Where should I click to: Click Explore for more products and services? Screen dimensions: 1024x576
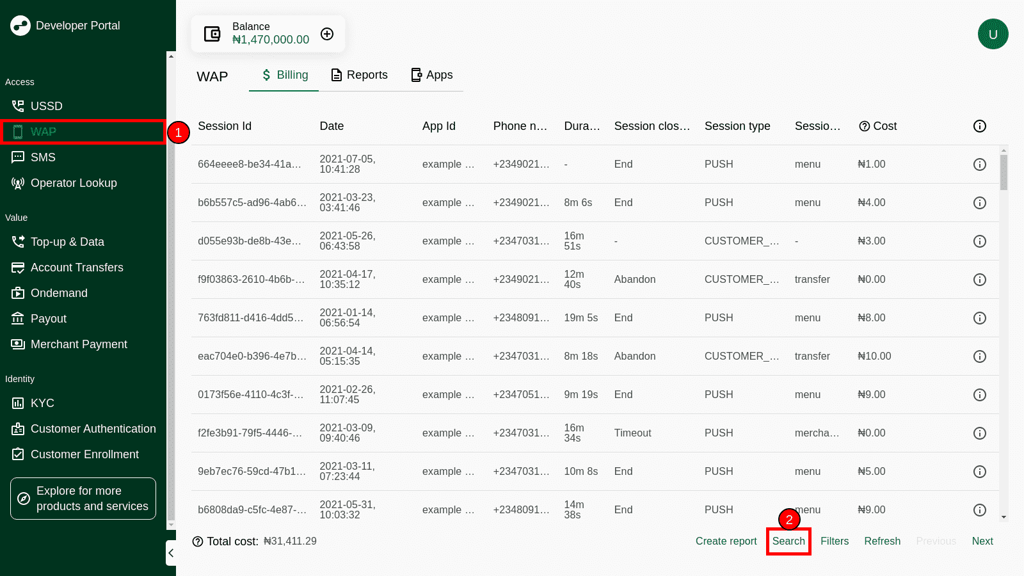(x=83, y=499)
